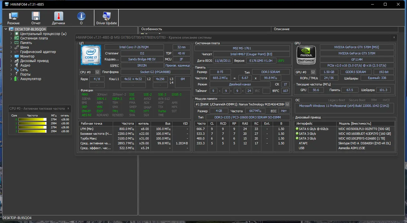407x223 pixels.
Task: Click the NVIDIA GeForce GTX 570M [MSI] field
Action: tap(357, 47)
